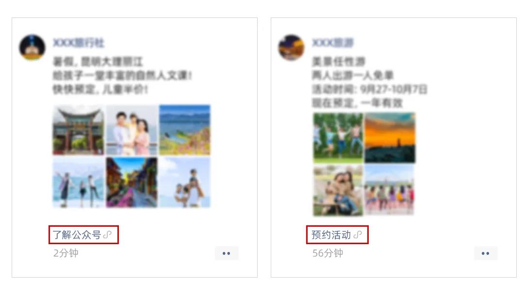This screenshot has height=297, width=524.
Task: Open the father carrying child photo
Action: pyautogui.click(x=185, y=183)
